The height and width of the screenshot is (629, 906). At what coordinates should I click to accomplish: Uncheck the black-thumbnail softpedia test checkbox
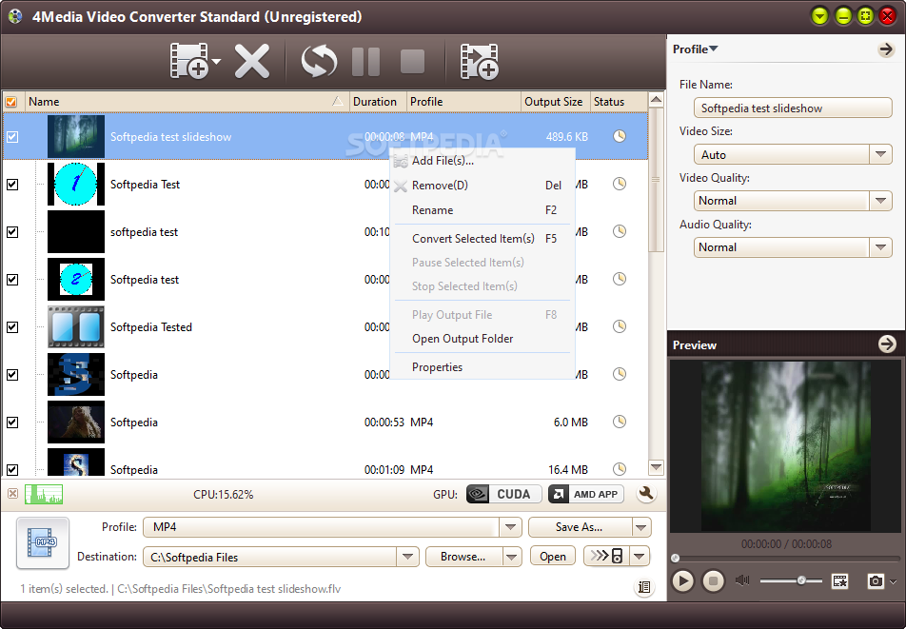tap(12, 232)
